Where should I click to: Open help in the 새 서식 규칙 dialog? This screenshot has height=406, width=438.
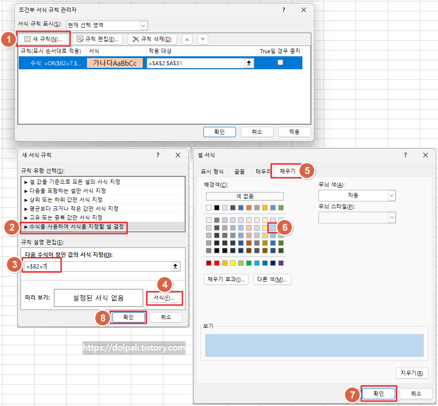[x=158, y=155]
